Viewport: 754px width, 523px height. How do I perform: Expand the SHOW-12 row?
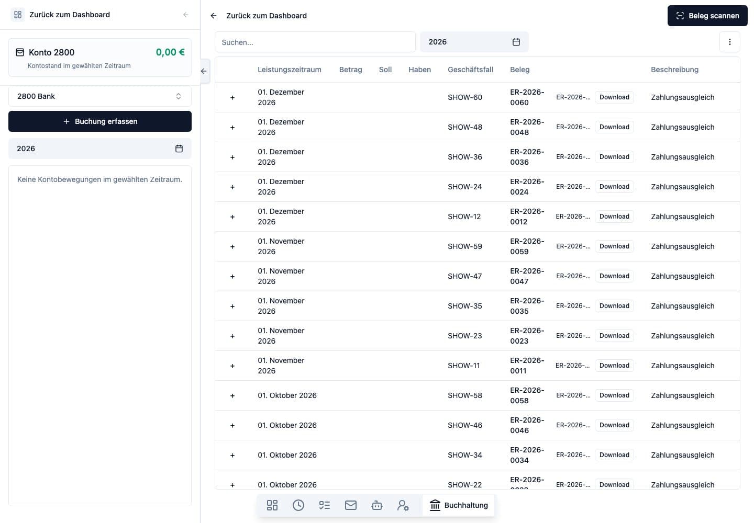pos(232,217)
